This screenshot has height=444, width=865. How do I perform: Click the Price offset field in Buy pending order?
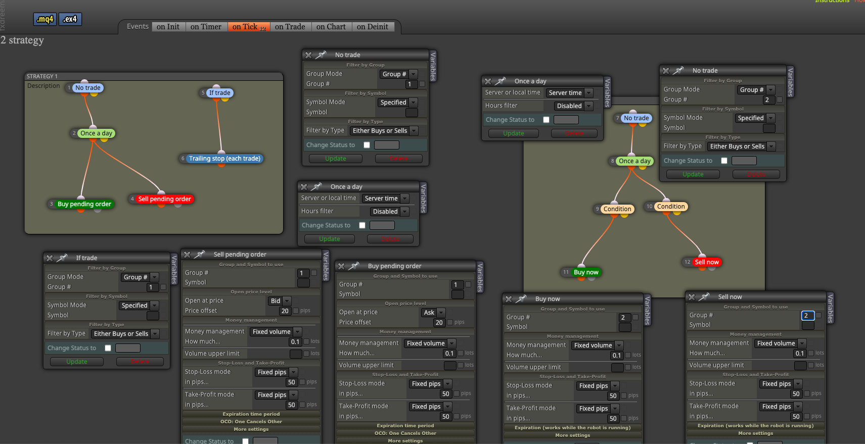coord(439,322)
